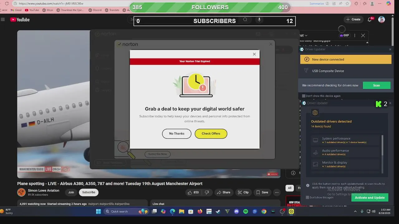Open YouTube notifications bell
399x224 pixels.
click(370, 19)
